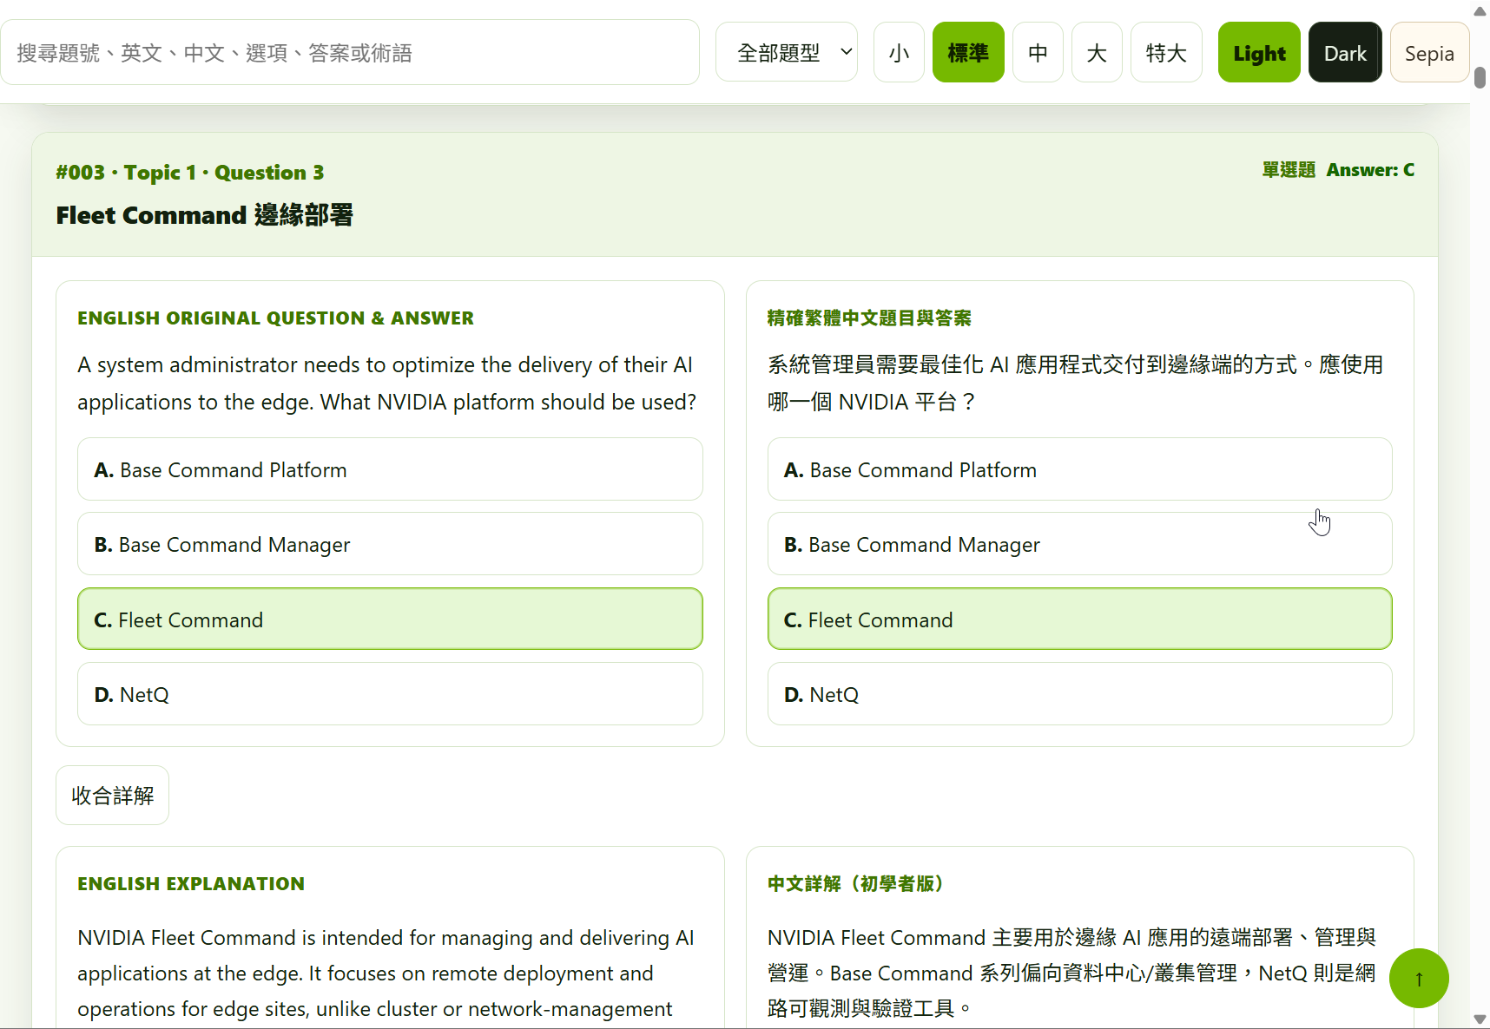The height and width of the screenshot is (1029, 1490).
Task: Select the 標準 font size
Action: [968, 53]
